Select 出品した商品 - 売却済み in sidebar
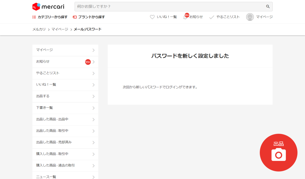Image resolution: width=305 pixels, height=179 pixels. pyautogui.click(x=65, y=143)
